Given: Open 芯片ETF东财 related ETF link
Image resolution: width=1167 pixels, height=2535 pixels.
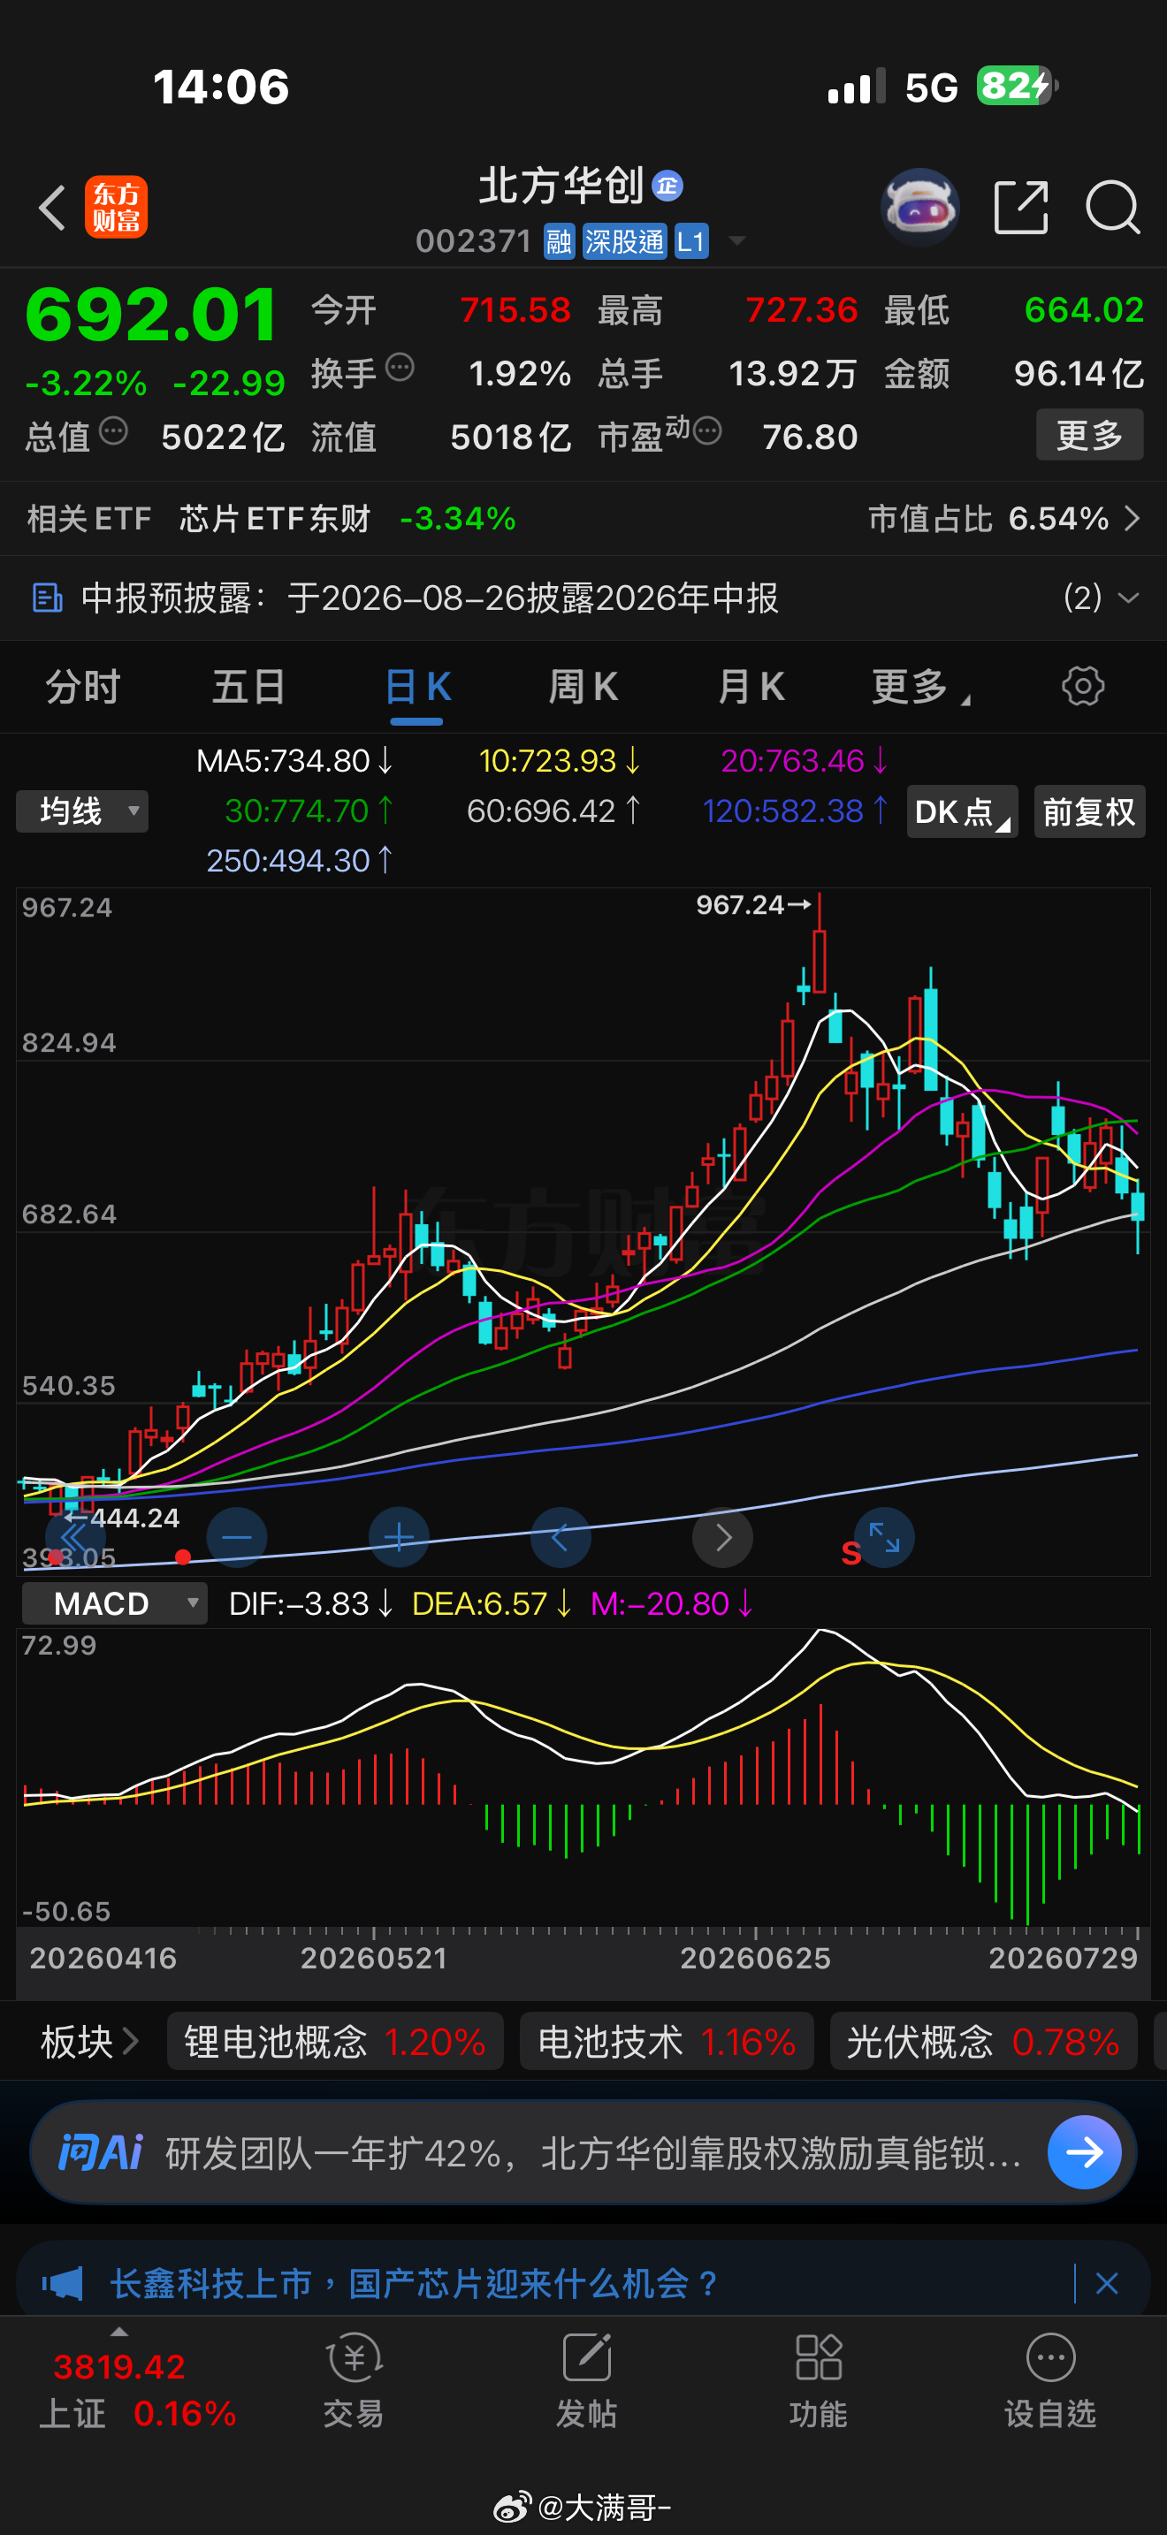Looking at the screenshot, I should point(275,519).
